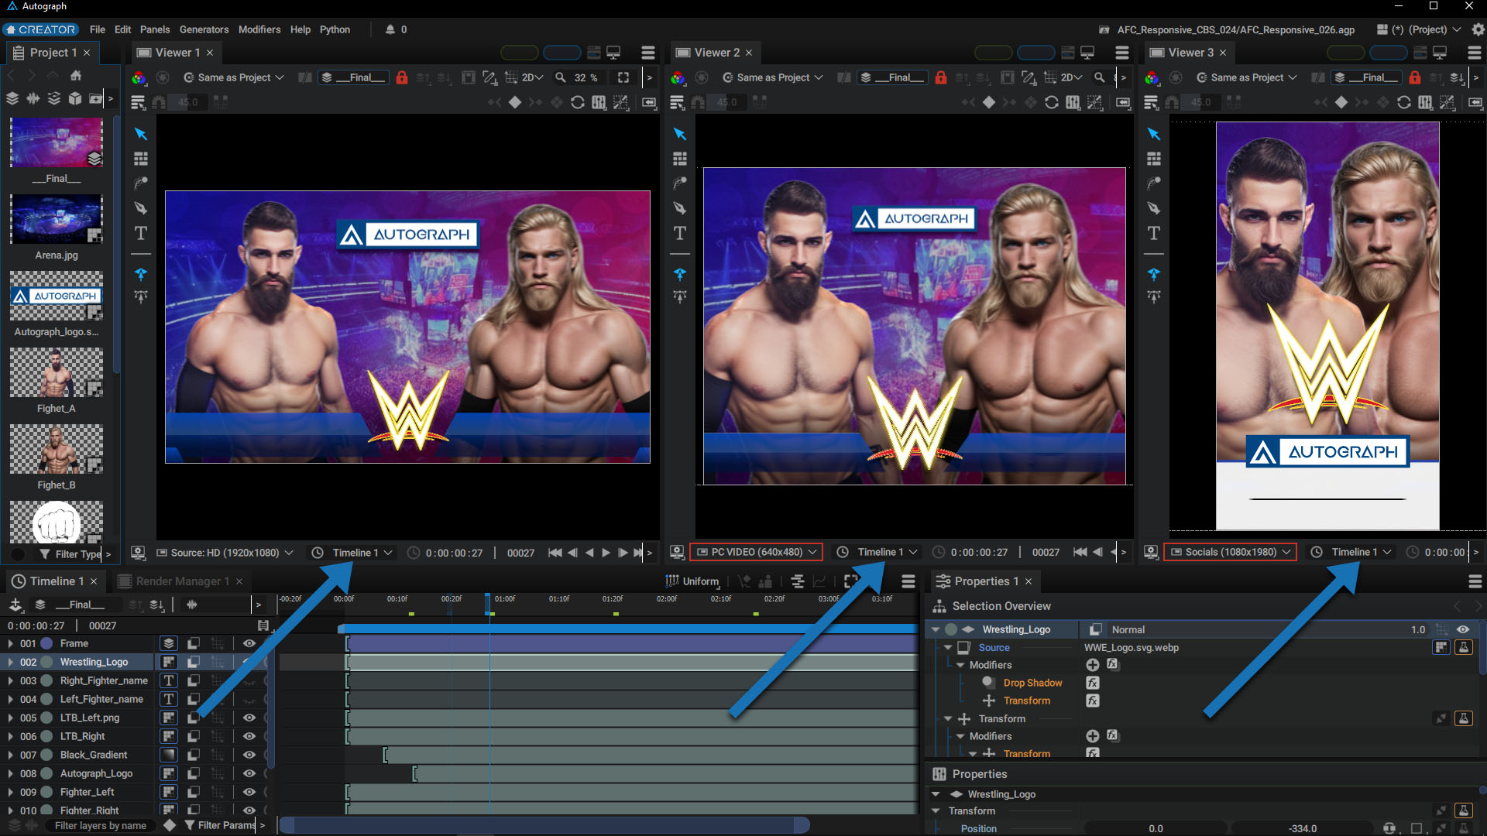
Task: Click the fx icon beside Drop Shadow
Action: tap(1093, 683)
